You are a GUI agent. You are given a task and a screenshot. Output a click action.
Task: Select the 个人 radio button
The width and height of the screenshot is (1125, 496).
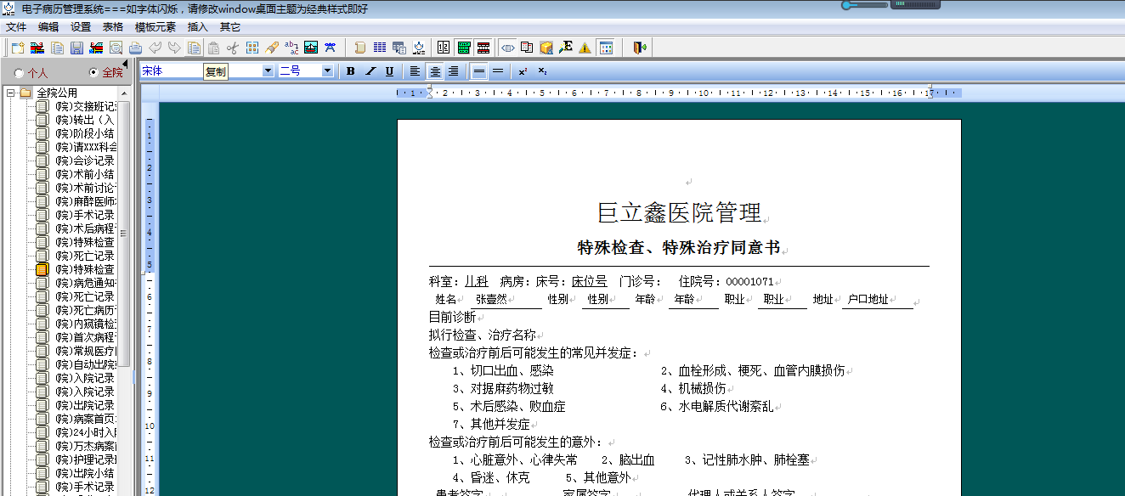click(19, 73)
